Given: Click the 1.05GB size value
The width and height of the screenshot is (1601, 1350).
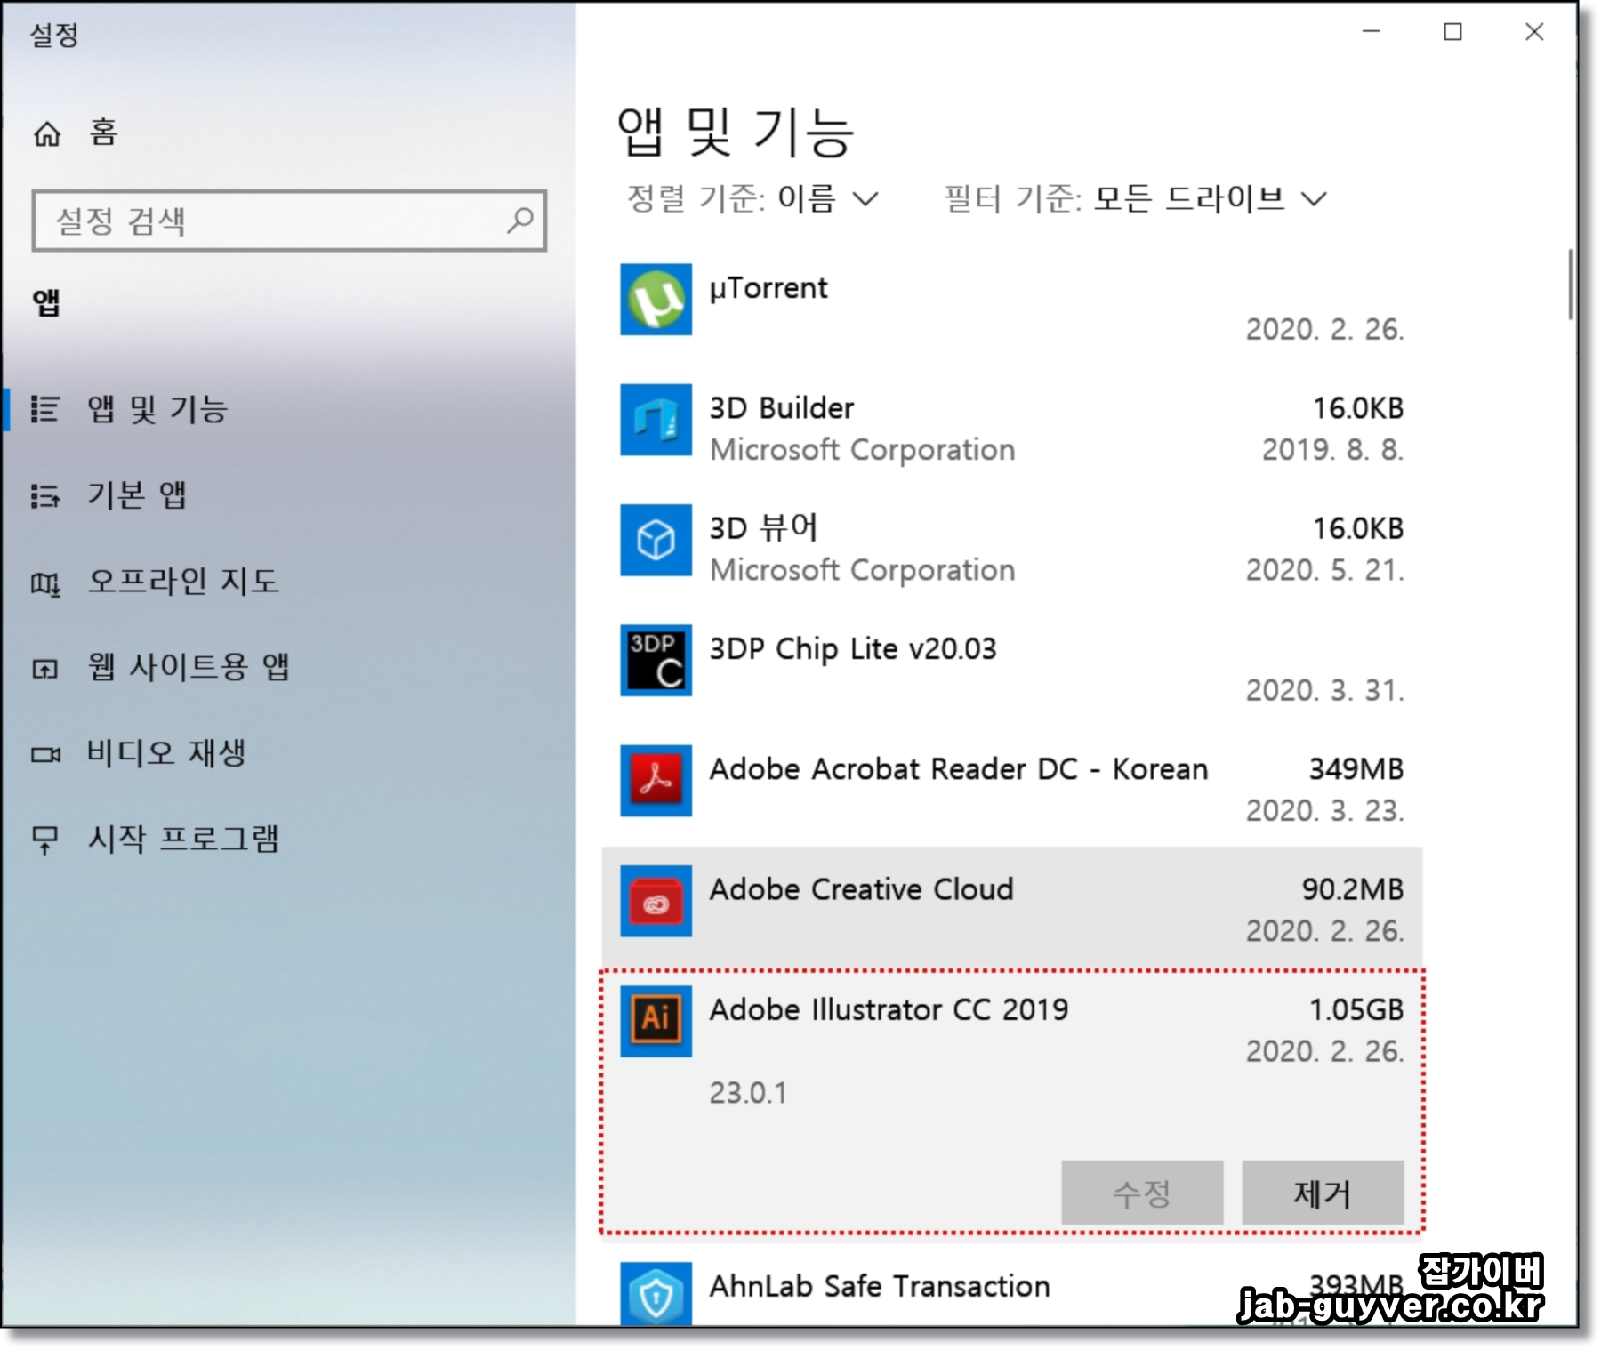Looking at the screenshot, I should 1356,1009.
